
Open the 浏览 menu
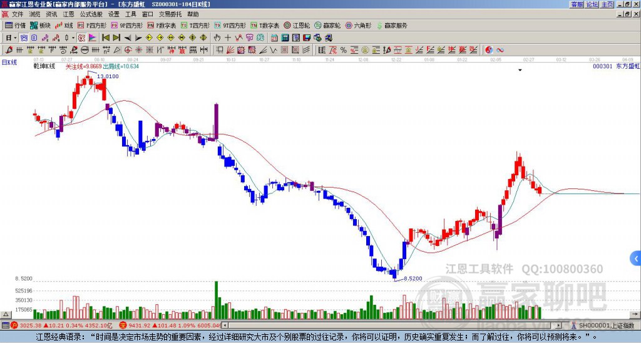point(34,14)
